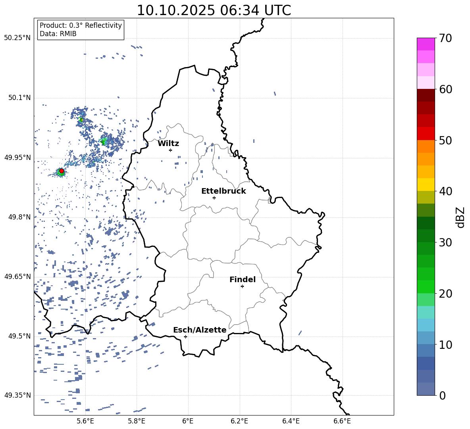Viewport: 470px width, 429px height.
Task: Click the 40 colorbar tick value
Action: (445, 191)
